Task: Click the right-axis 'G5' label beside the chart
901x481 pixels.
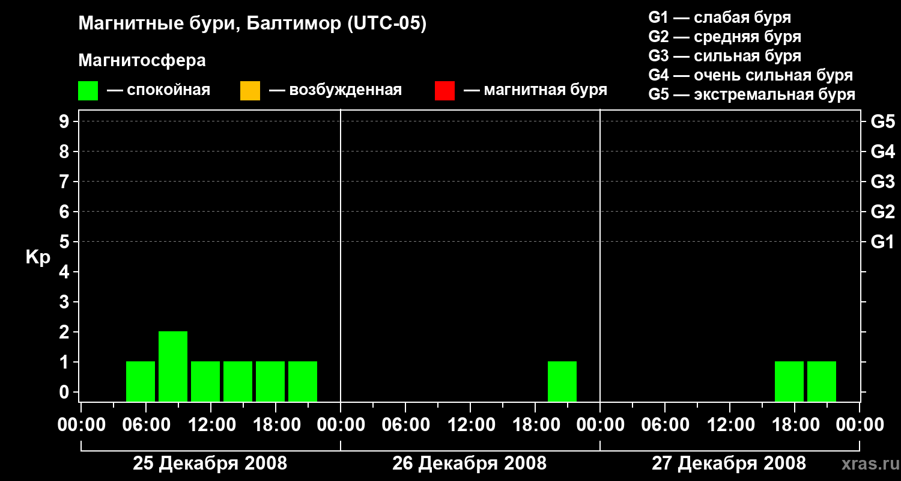Action: (x=883, y=122)
